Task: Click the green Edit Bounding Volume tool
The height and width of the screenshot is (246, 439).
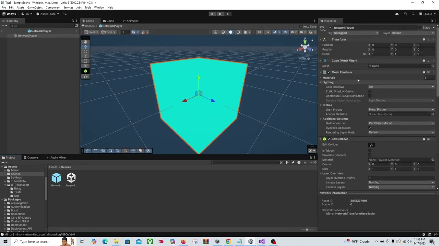Action: click(85, 71)
